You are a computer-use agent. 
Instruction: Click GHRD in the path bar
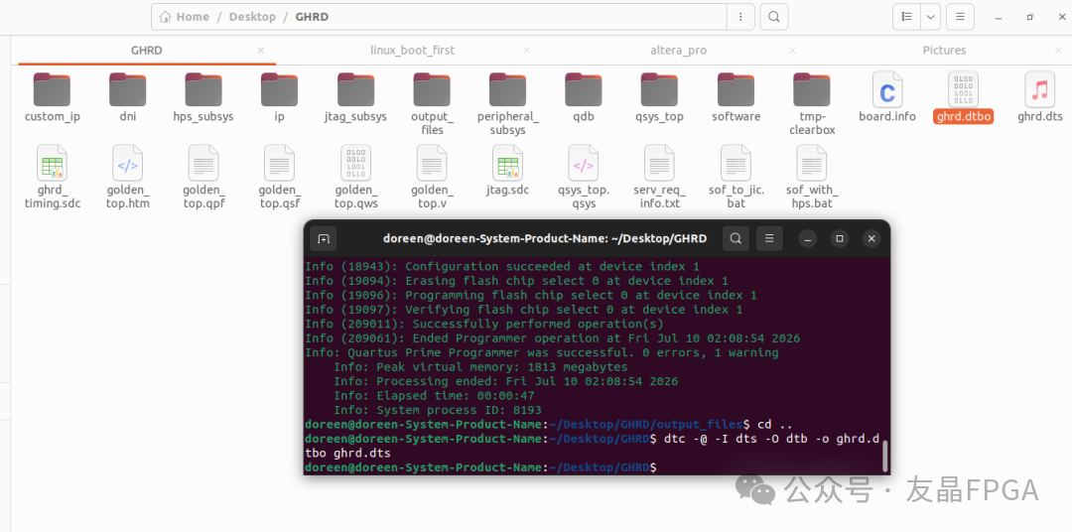[312, 17]
